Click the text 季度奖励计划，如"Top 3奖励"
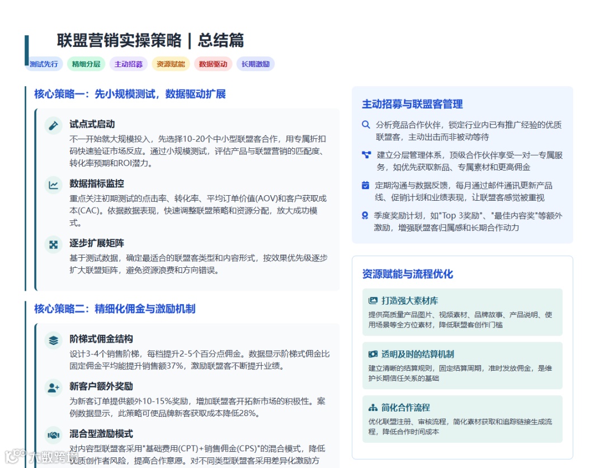This screenshot has width=604, height=468. click(x=468, y=221)
